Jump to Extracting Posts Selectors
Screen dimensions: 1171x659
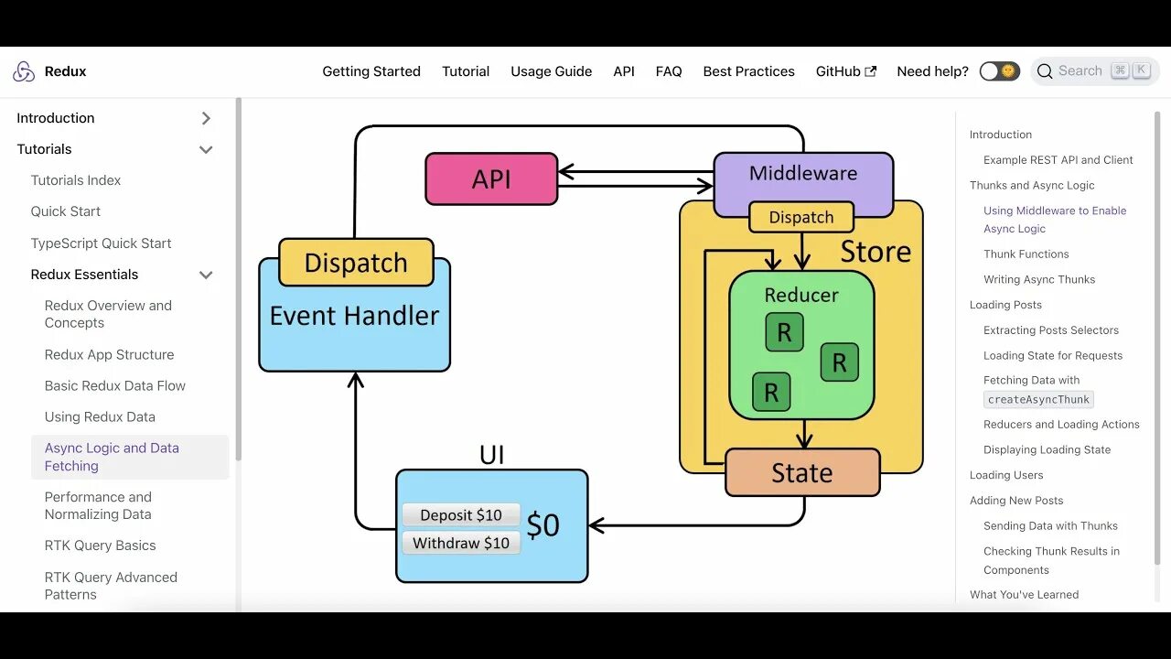point(1051,330)
